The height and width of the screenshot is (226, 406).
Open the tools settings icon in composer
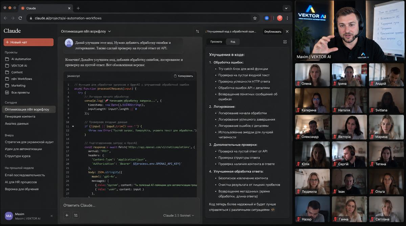point(76,215)
